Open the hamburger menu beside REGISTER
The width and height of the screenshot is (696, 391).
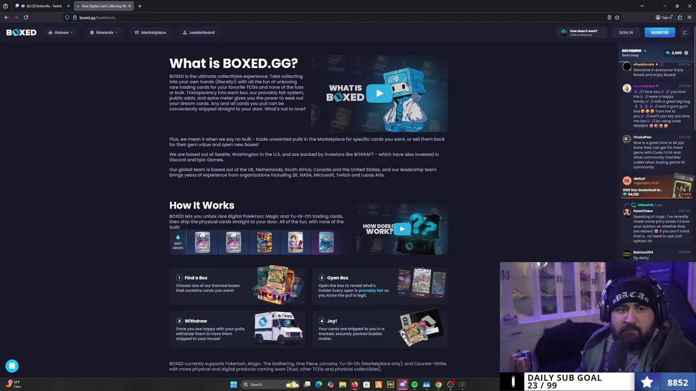point(685,33)
